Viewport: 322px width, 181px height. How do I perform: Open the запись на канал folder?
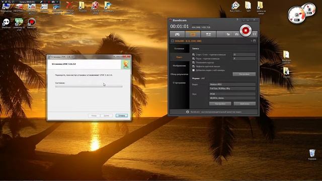(261, 8)
